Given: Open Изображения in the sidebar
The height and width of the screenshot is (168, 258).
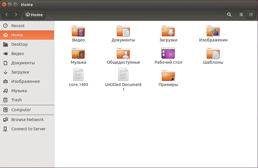Looking at the screenshot, I should [27, 81].
